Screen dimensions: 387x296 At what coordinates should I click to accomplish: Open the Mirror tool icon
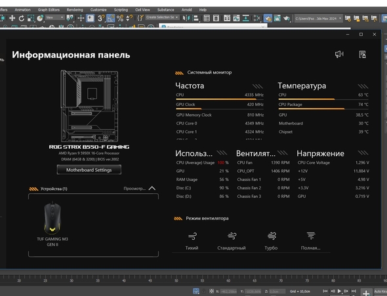click(x=186, y=18)
